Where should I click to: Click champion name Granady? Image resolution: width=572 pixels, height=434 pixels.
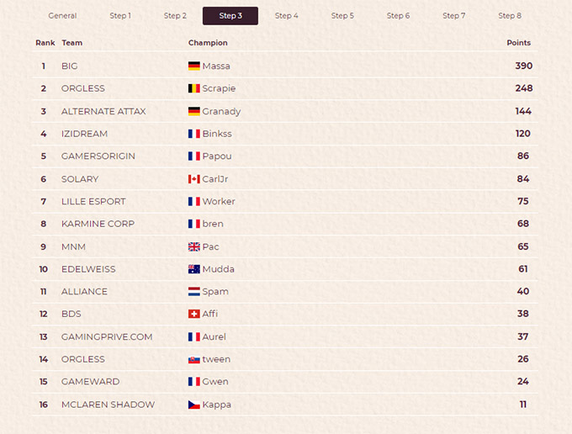221,112
